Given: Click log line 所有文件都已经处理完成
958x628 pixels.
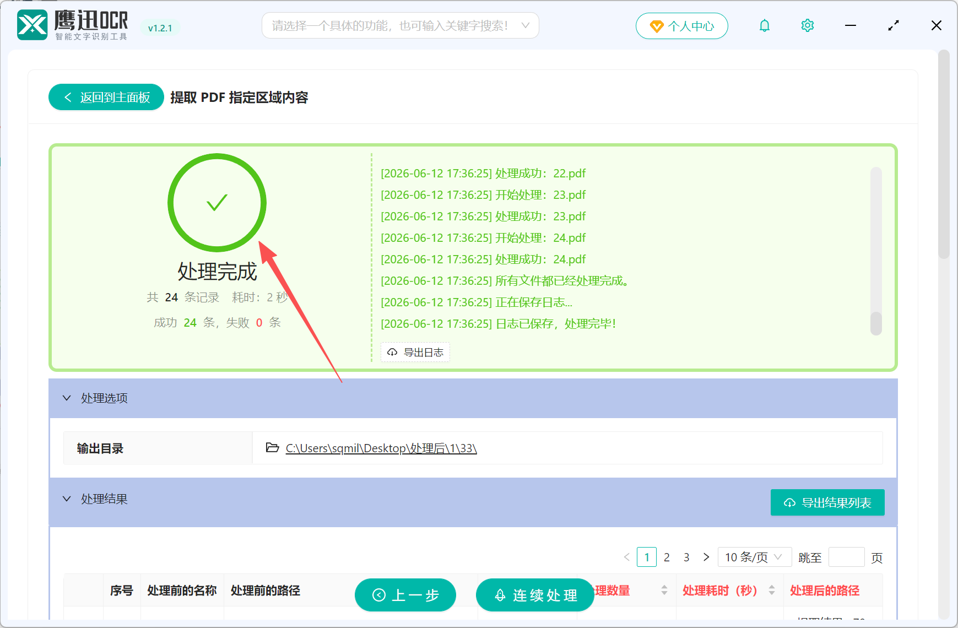Looking at the screenshot, I should 505,280.
